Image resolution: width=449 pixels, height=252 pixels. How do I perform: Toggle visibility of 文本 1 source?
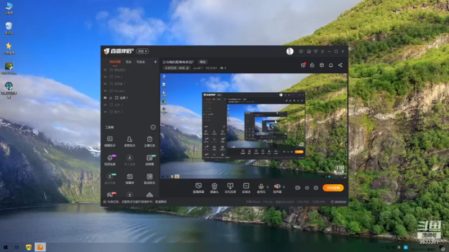105,105
